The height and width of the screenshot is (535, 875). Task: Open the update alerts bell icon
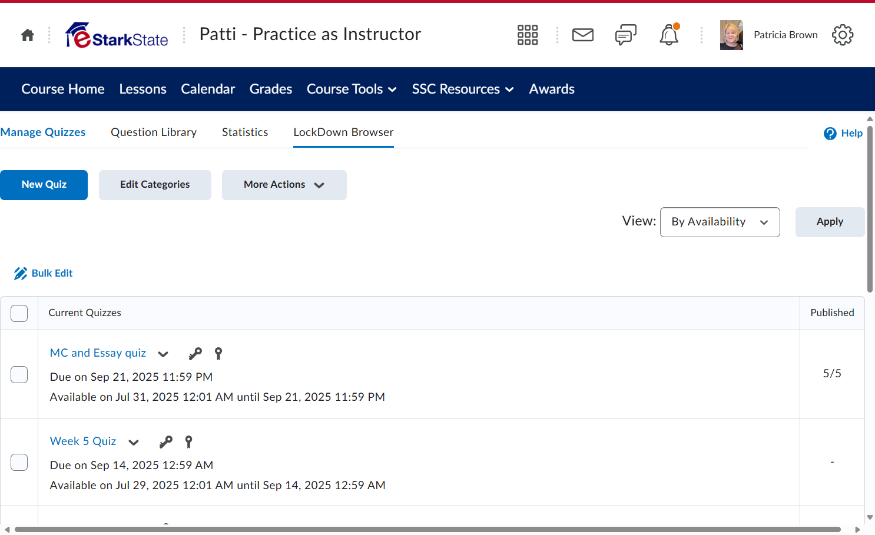point(669,35)
